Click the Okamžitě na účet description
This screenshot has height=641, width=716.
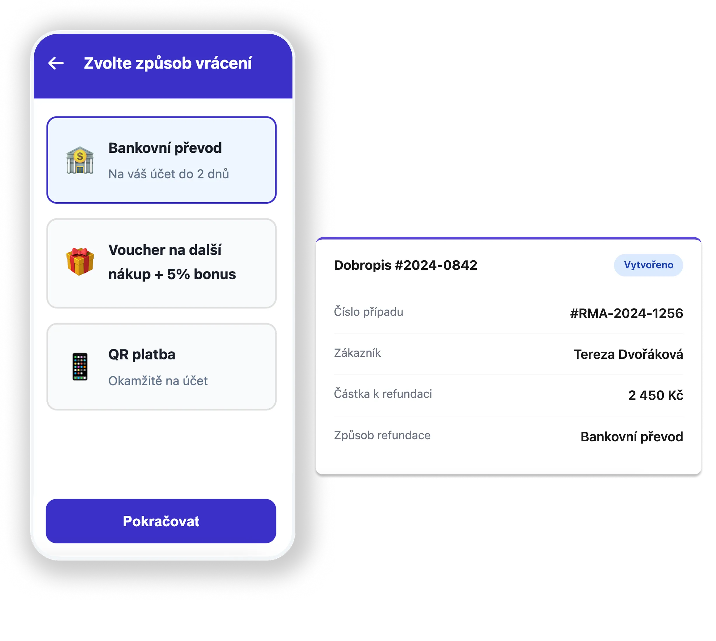point(158,381)
